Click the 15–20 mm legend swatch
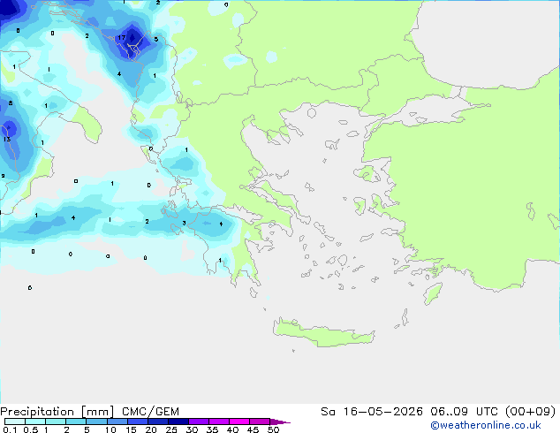560x433 pixels. coord(137,422)
